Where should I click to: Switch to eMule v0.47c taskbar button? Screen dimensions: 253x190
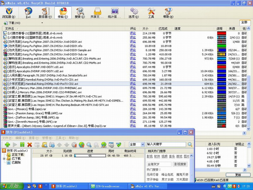click(x=148, y=186)
